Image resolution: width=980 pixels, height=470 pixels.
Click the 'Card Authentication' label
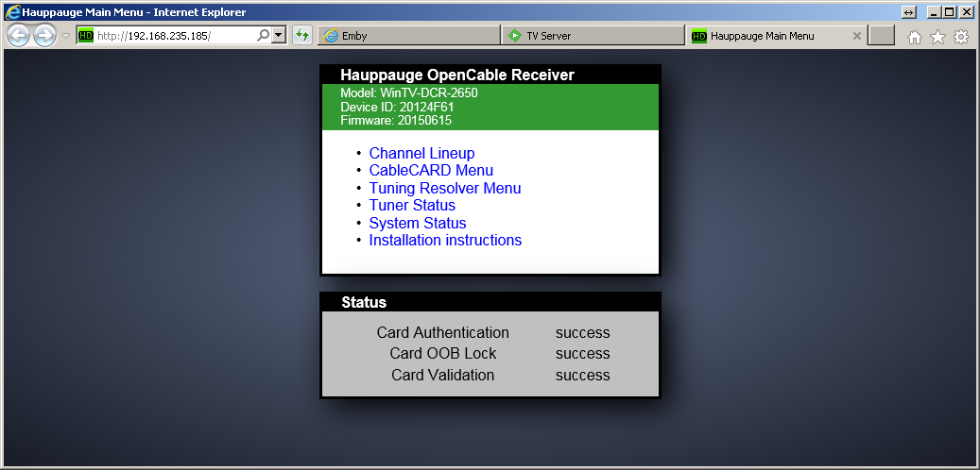point(442,333)
